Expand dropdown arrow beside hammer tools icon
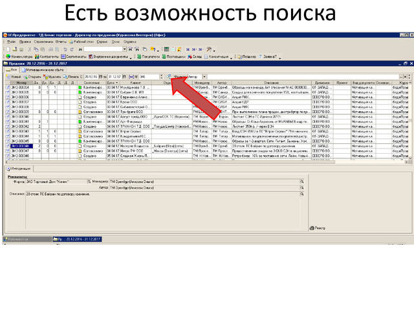414x310 pixels. 214,50
